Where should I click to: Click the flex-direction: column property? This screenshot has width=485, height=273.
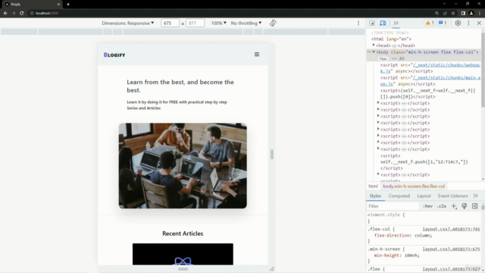coord(403,236)
